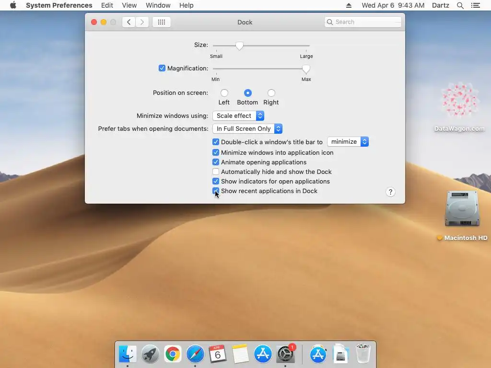The width and height of the screenshot is (491, 368).
Task: Enable Automatically hide and show the Dock
Action: (216, 172)
